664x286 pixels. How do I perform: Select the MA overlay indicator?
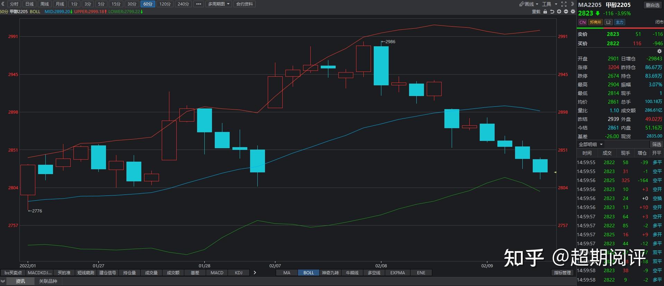pos(287,273)
